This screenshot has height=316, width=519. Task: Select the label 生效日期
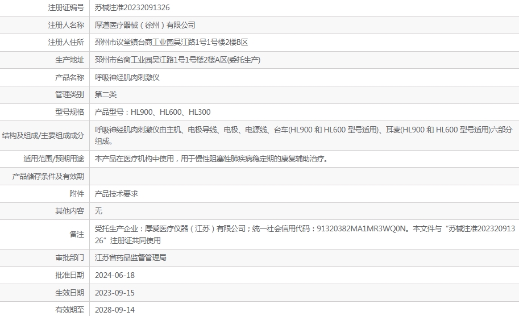pyautogui.click(x=70, y=293)
